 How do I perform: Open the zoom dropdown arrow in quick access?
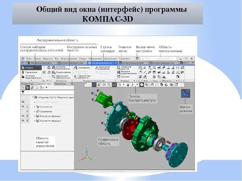click(123, 84)
